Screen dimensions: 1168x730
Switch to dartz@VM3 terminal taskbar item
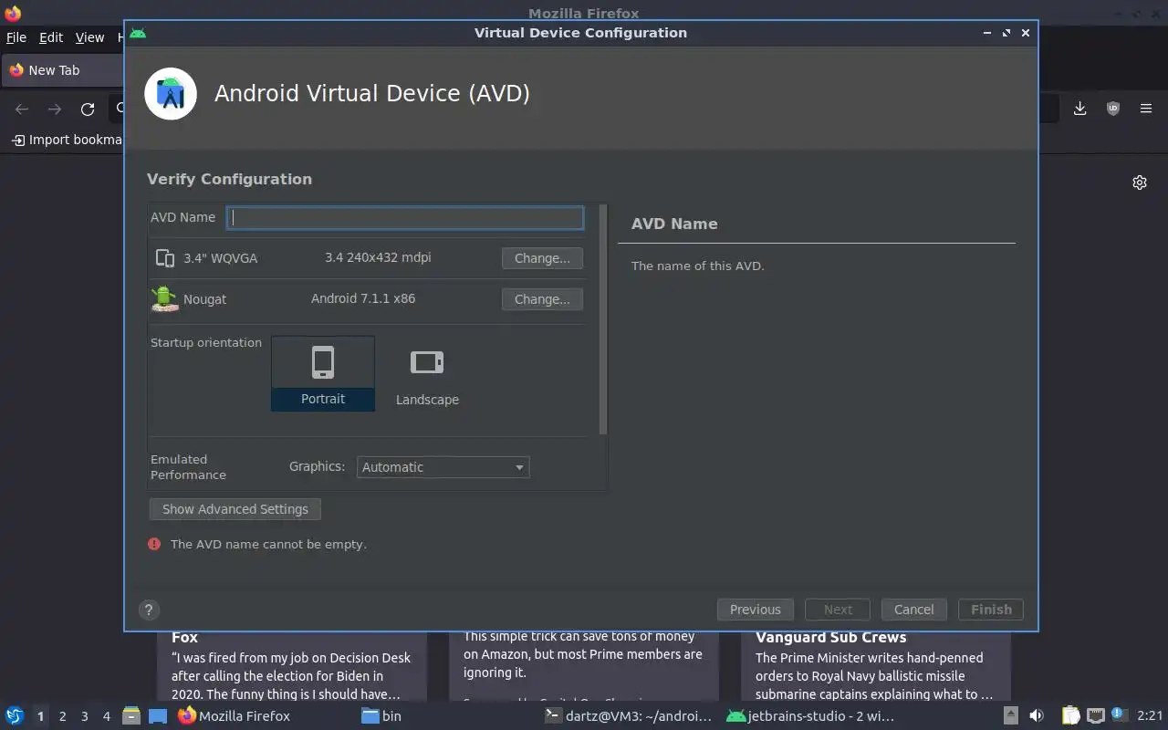[x=628, y=716]
